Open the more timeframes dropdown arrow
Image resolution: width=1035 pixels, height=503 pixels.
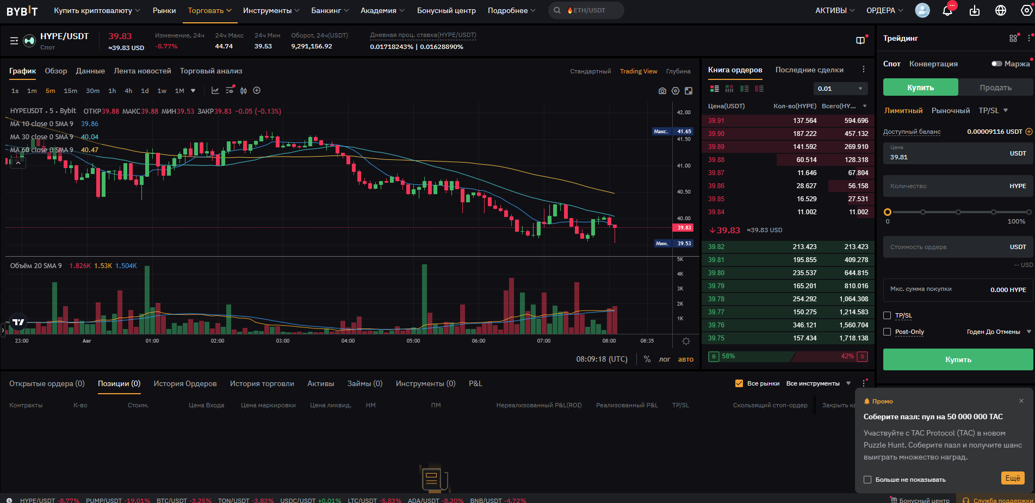coord(193,91)
